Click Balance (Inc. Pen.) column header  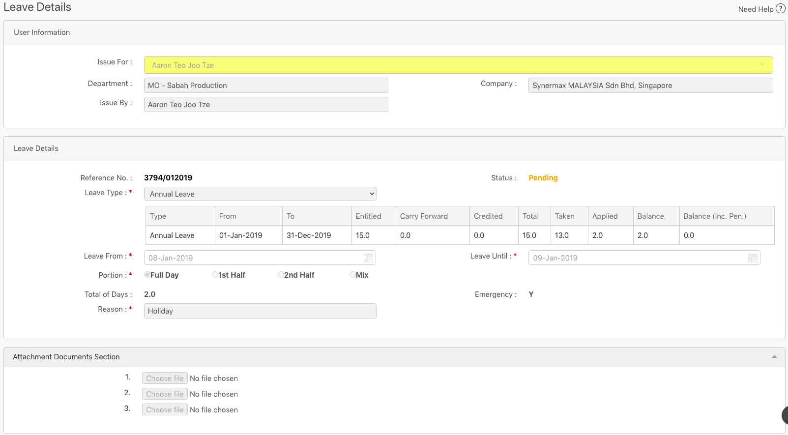pos(727,216)
